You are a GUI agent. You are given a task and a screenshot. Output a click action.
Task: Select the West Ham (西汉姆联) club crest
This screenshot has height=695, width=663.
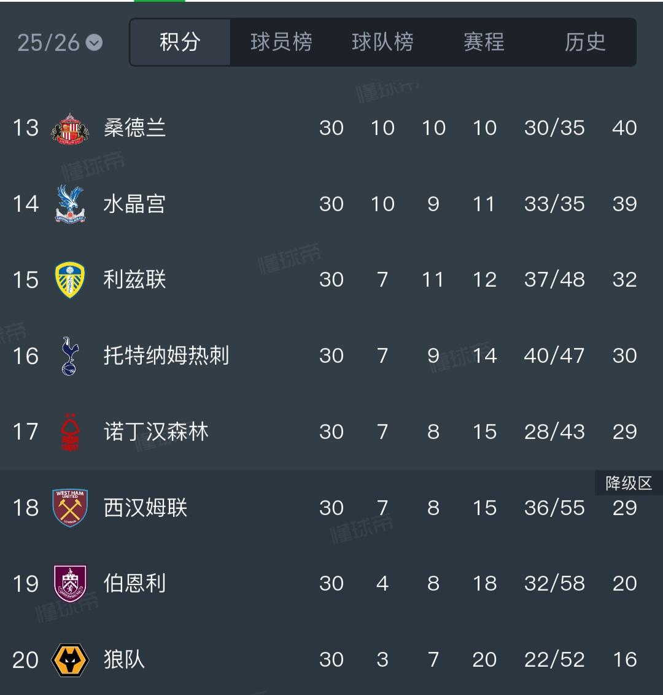click(69, 508)
